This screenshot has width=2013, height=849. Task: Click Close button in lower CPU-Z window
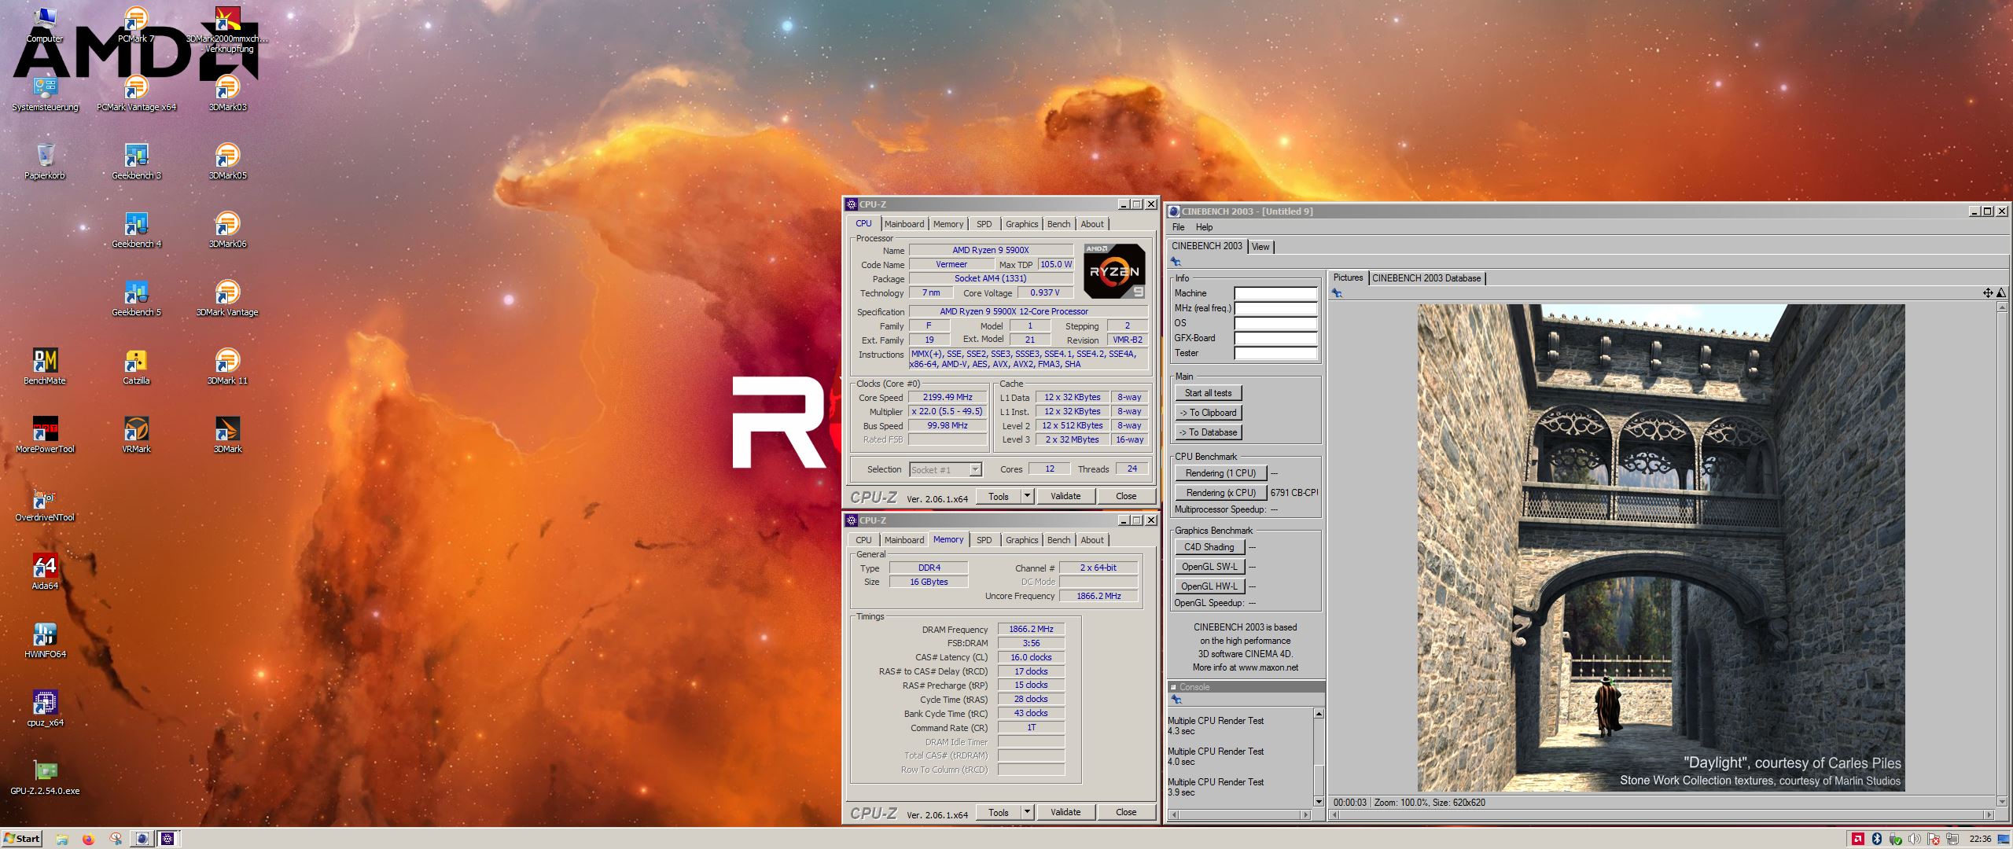pos(1125,812)
